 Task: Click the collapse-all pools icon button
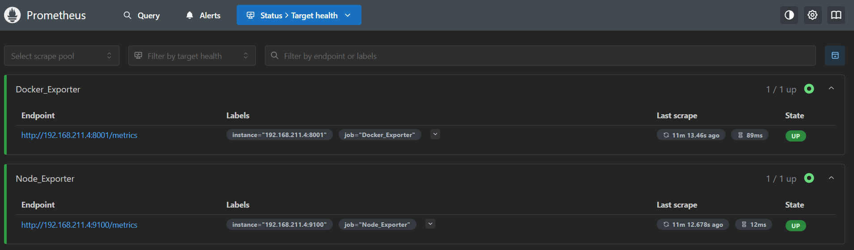(835, 56)
